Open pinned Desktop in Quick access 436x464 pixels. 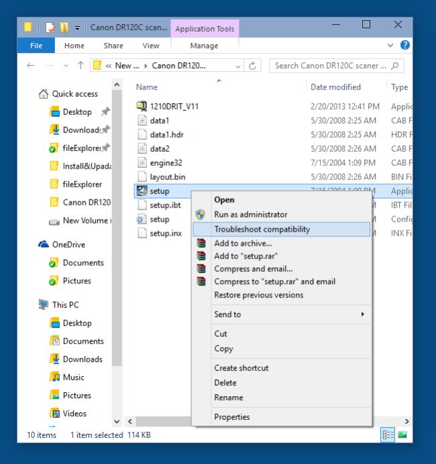[x=77, y=112]
